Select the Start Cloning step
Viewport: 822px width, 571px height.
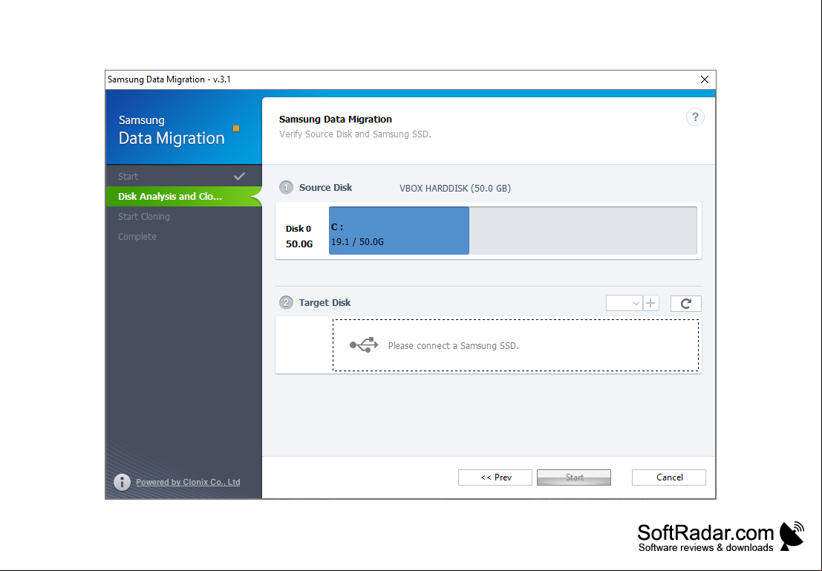click(x=183, y=216)
